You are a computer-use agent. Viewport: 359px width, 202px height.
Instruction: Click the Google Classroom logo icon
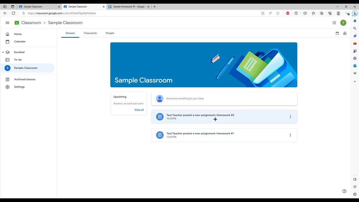coord(17,23)
